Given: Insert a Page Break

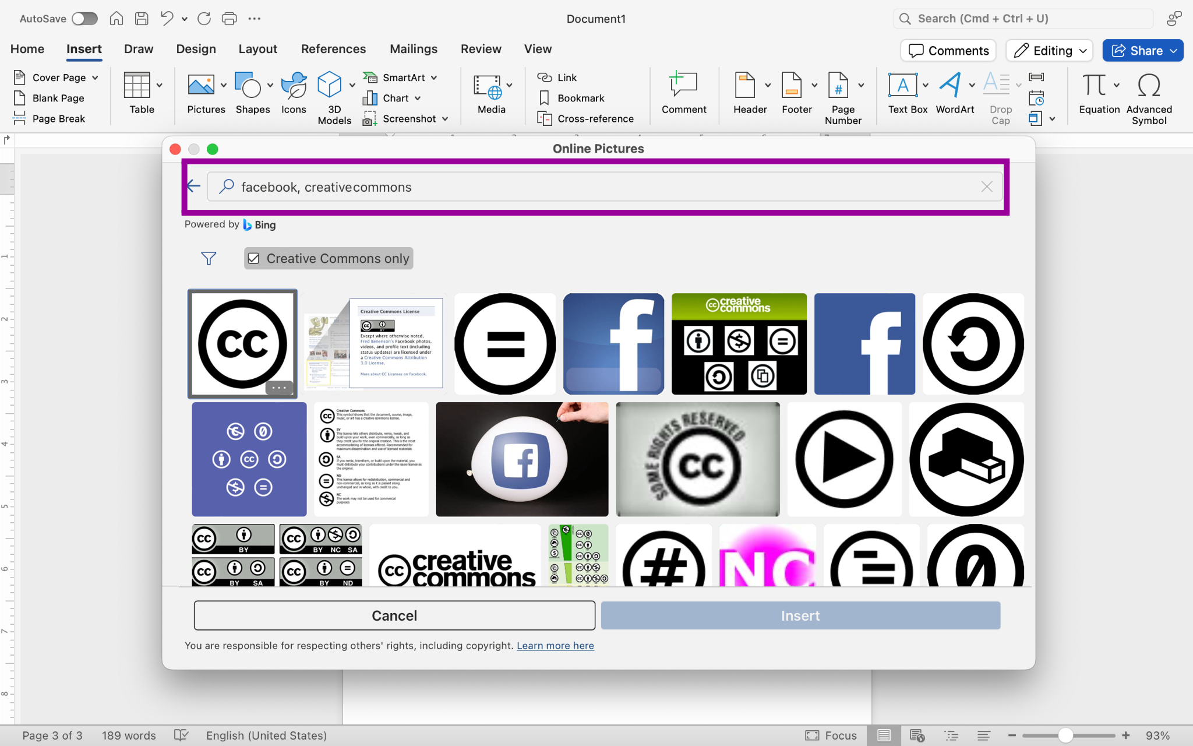Looking at the screenshot, I should pyautogui.click(x=50, y=118).
